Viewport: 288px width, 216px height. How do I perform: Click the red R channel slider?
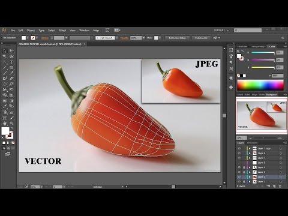[x=263, y=53]
